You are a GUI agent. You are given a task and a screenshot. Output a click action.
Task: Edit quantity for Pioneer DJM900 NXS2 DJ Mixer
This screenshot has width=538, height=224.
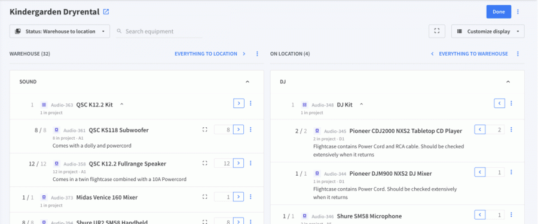click(x=495, y=172)
